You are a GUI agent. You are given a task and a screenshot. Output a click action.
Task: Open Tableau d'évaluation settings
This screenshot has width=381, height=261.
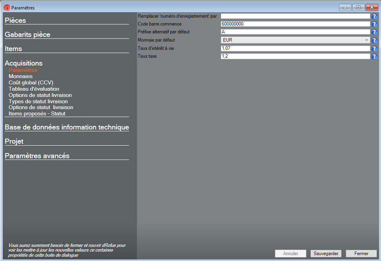coord(34,89)
